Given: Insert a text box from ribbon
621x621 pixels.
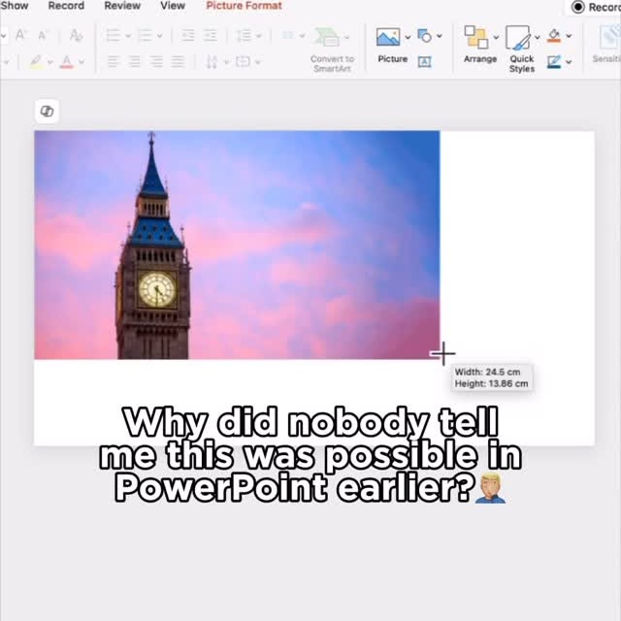Looking at the screenshot, I should [x=424, y=61].
